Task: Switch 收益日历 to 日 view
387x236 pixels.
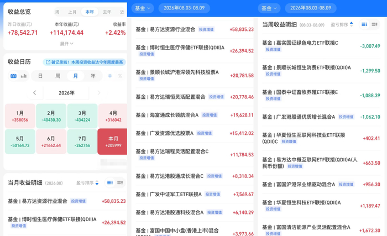Action: 40,76
